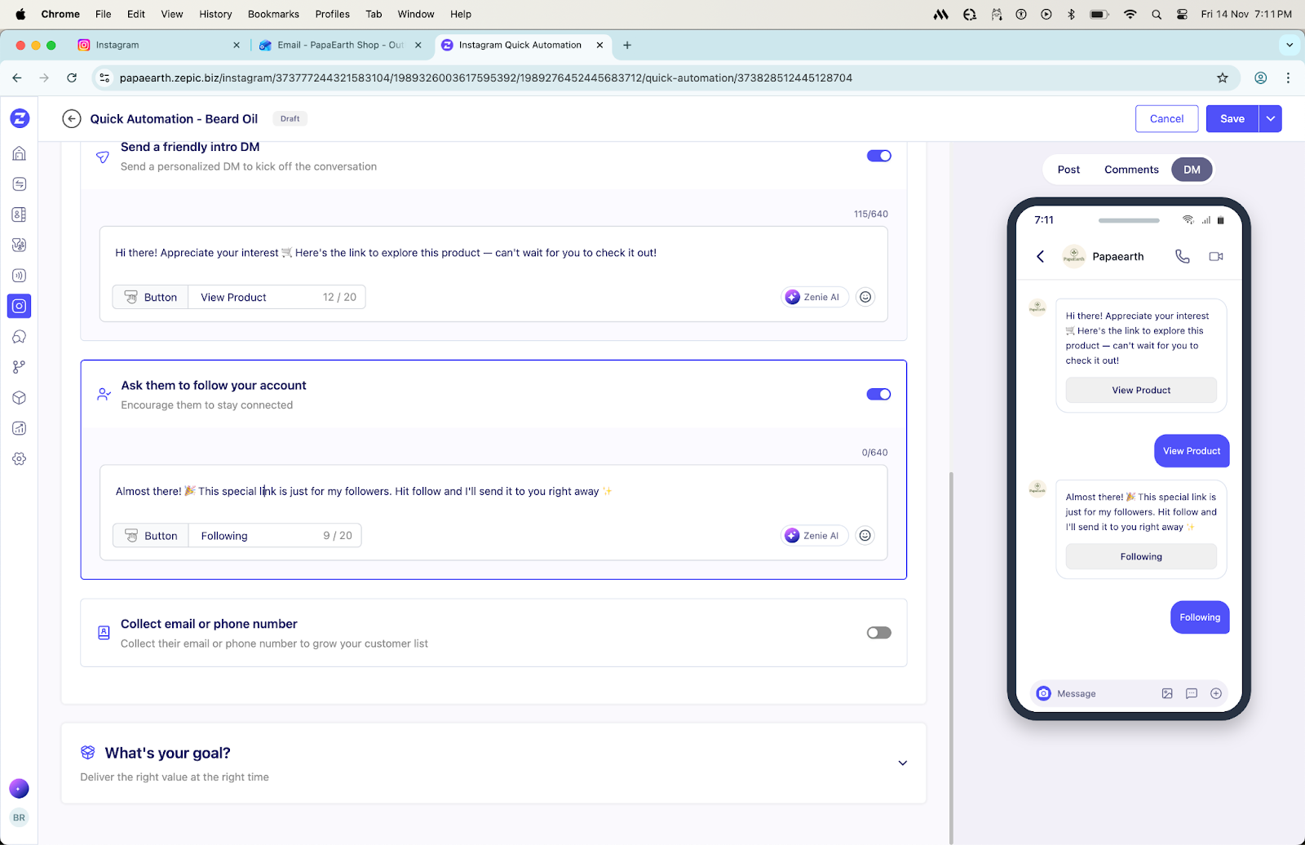
Task: Click the phone call icon in preview
Action: pyautogui.click(x=1182, y=256)
